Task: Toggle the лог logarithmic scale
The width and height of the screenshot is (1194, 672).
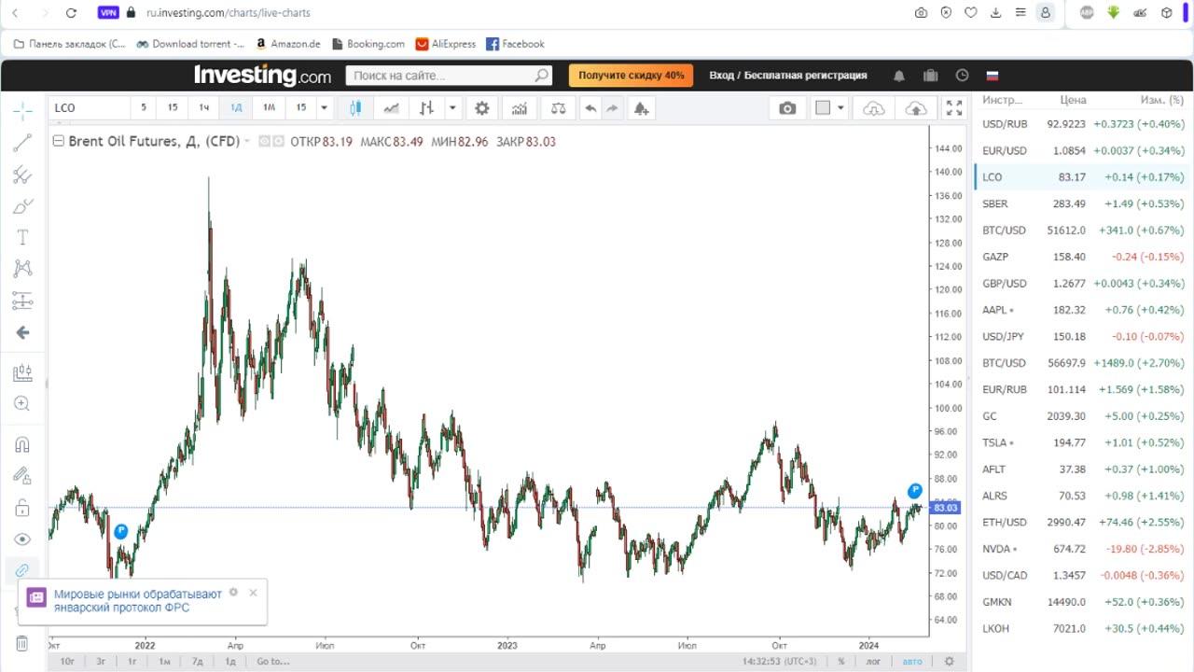Action: click(873, 662)
